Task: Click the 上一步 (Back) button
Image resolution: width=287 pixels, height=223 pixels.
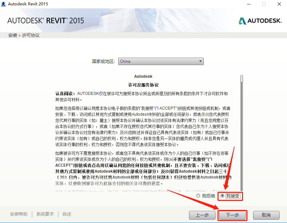Action: pyautogui.click(x=202, y=215)
